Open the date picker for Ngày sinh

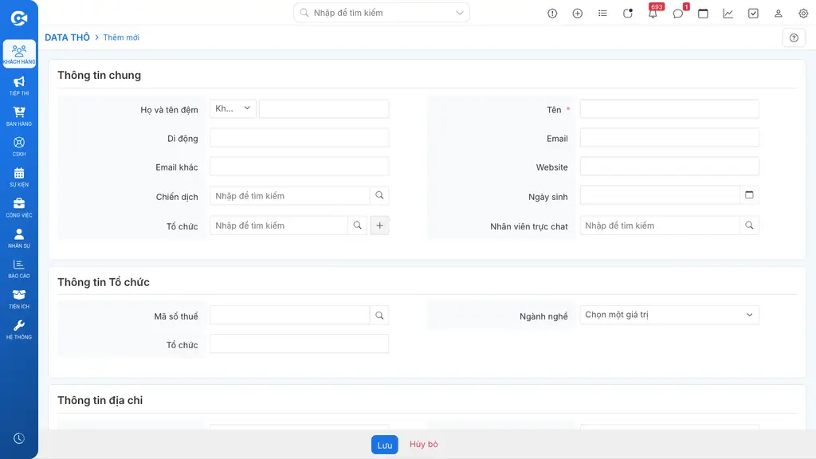(749, 194)
